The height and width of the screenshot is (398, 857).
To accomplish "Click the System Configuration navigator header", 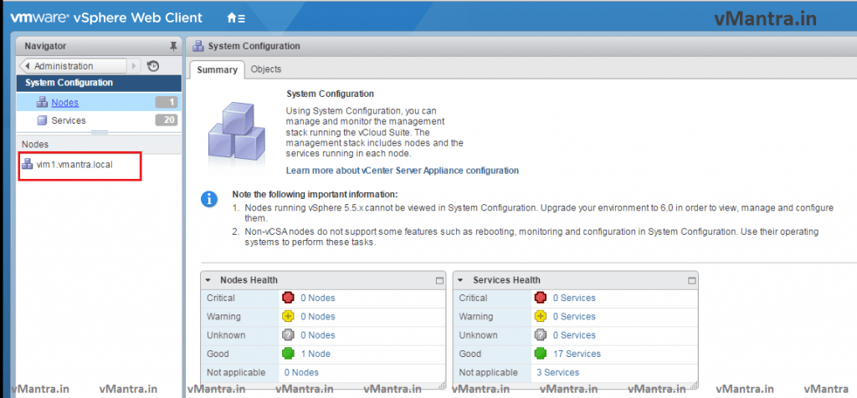I will pyautogui.click(x=99, y=83).
